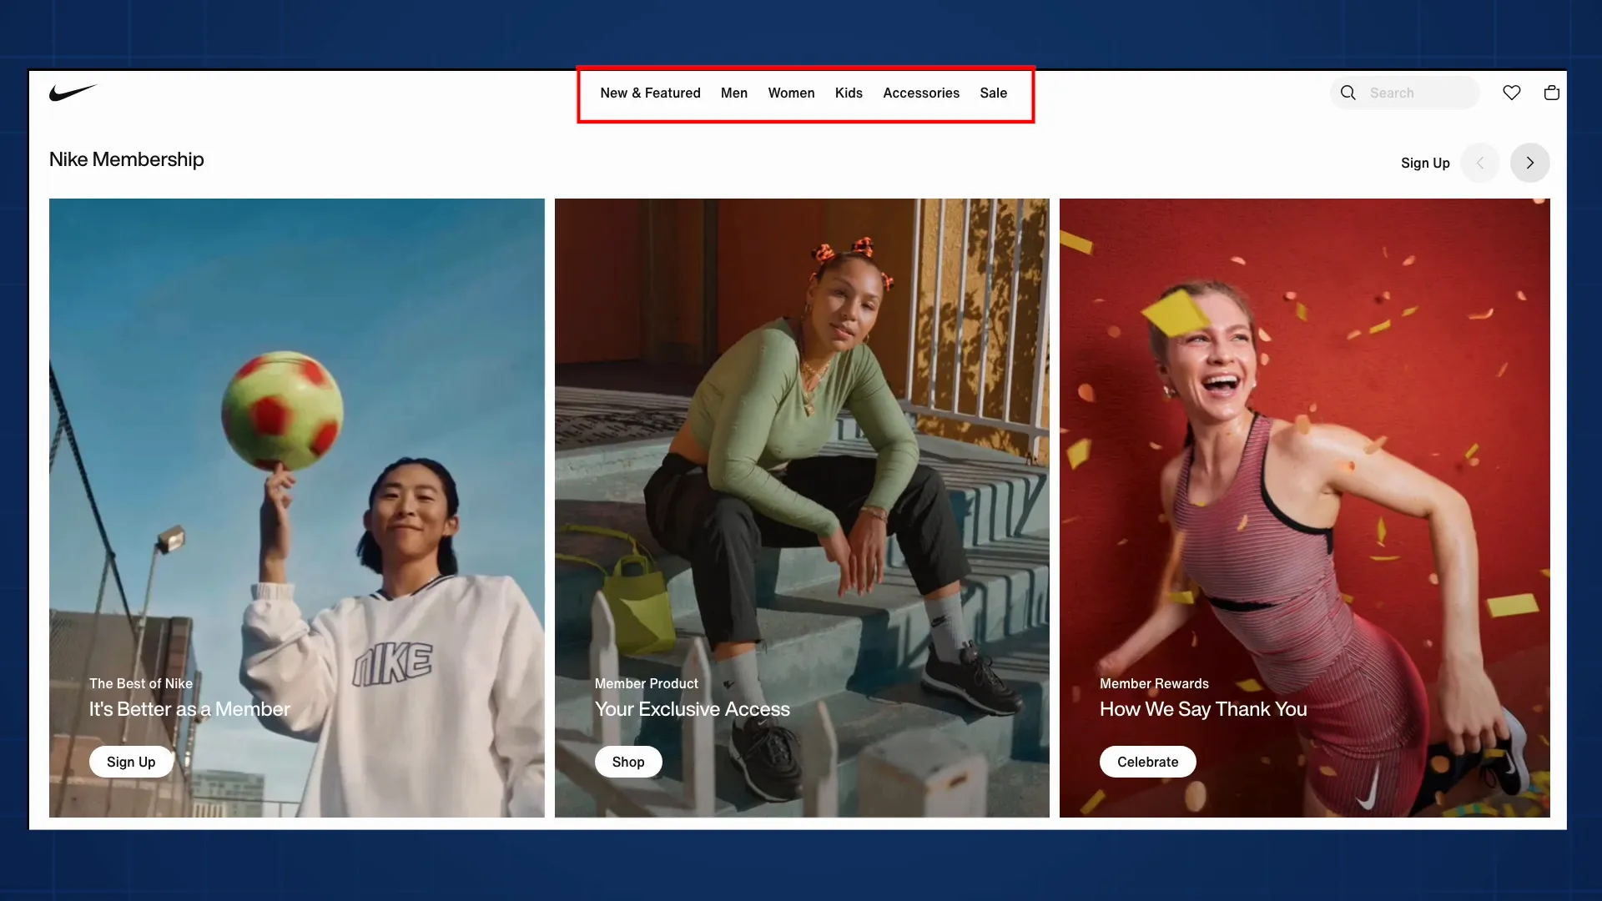Click 'Member Rewards' caption text
Viewport: 1602px width, 901px height.
coord(1154,683)
